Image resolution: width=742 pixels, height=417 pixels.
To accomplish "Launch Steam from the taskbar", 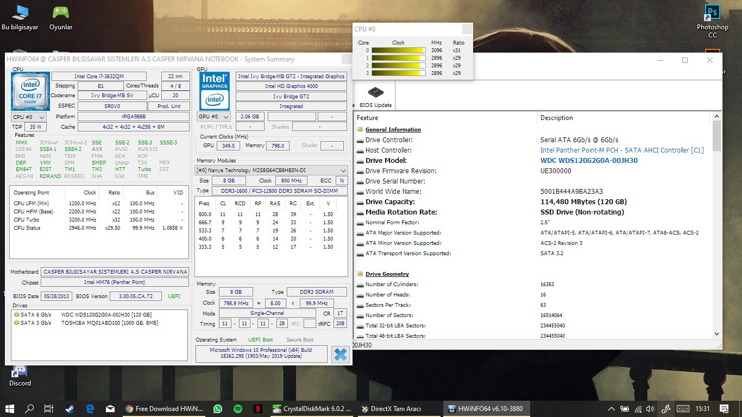I will click(70, 409).
